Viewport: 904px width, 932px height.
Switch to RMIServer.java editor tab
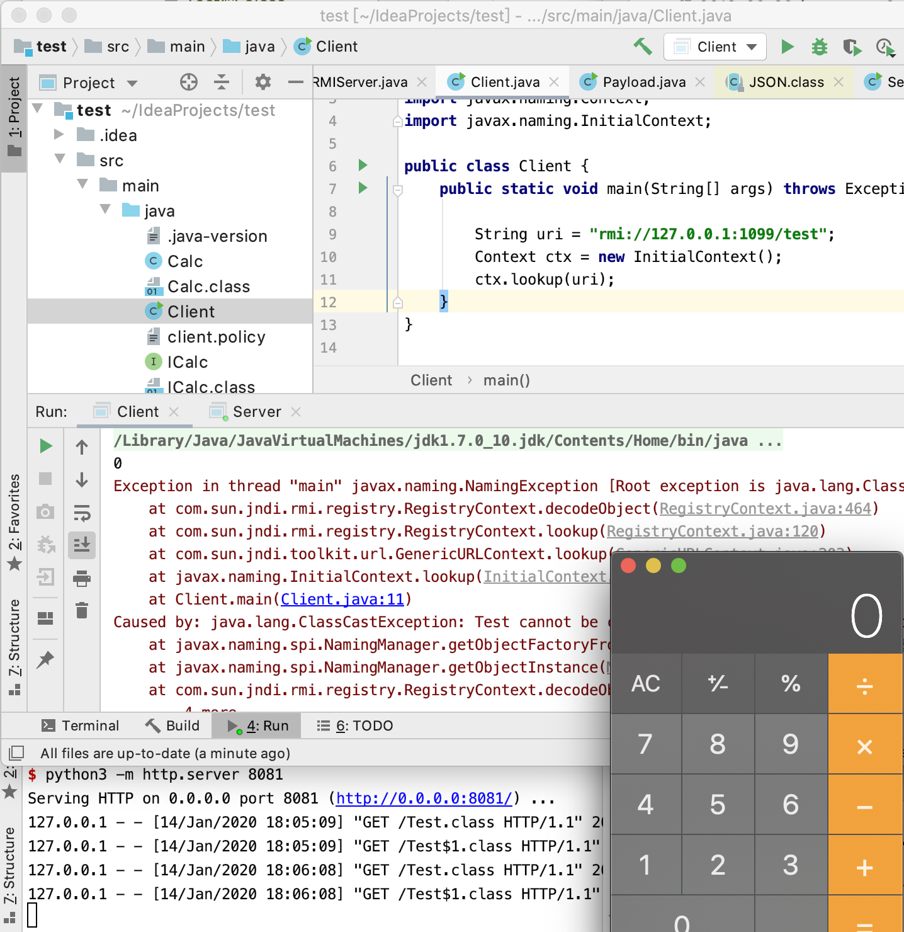(x=360, y=82)
